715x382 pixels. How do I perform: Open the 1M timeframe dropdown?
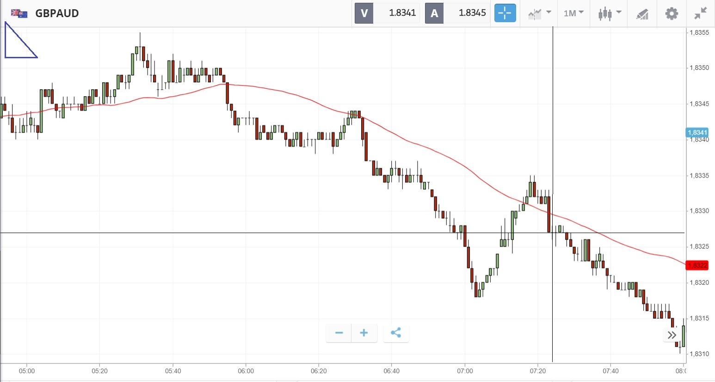point(573,13)
